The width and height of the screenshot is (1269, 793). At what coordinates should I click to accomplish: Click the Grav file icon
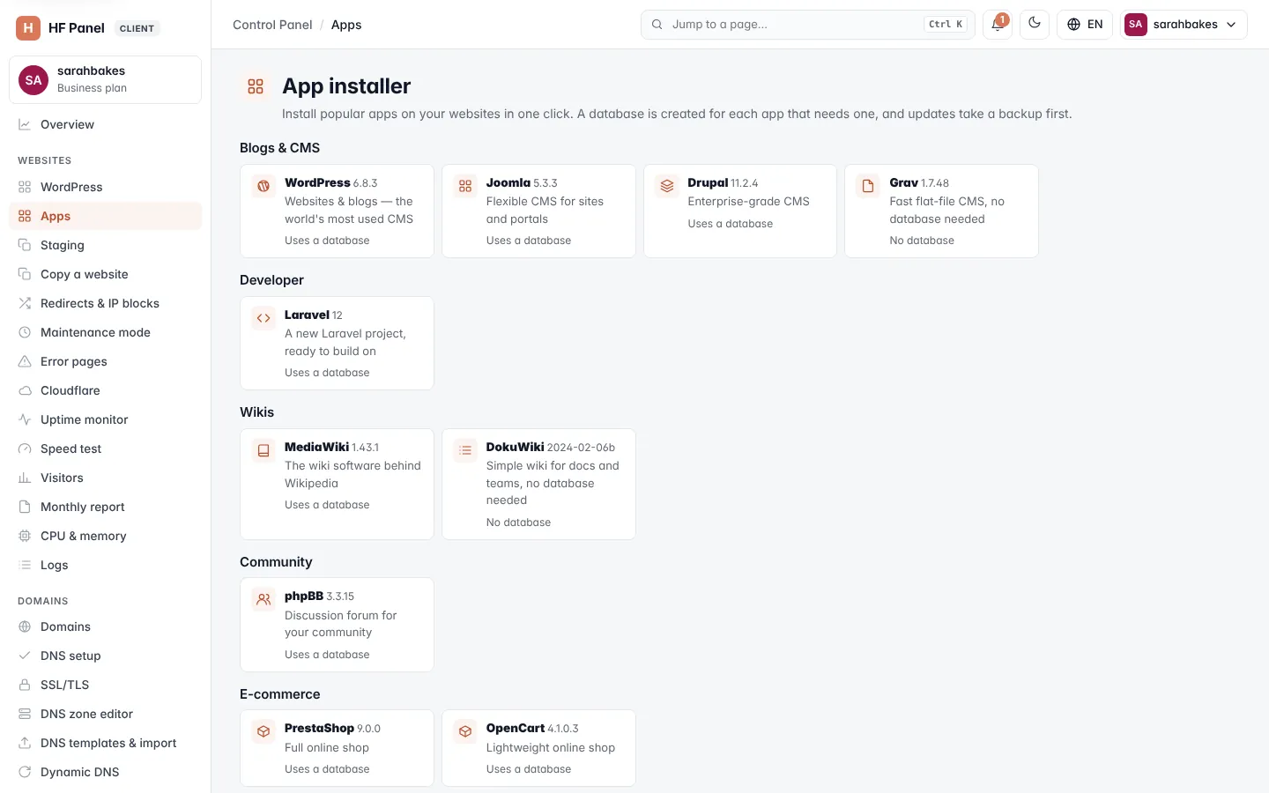868,186
